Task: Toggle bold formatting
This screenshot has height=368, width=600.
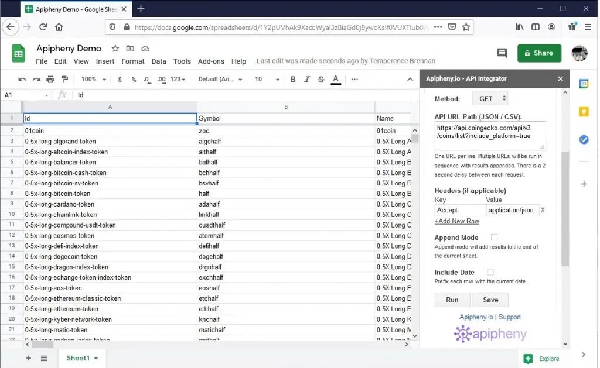Action: click(293, 80)
